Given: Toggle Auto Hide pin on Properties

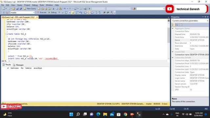Looking at the screenshot, I should (205, 17).
